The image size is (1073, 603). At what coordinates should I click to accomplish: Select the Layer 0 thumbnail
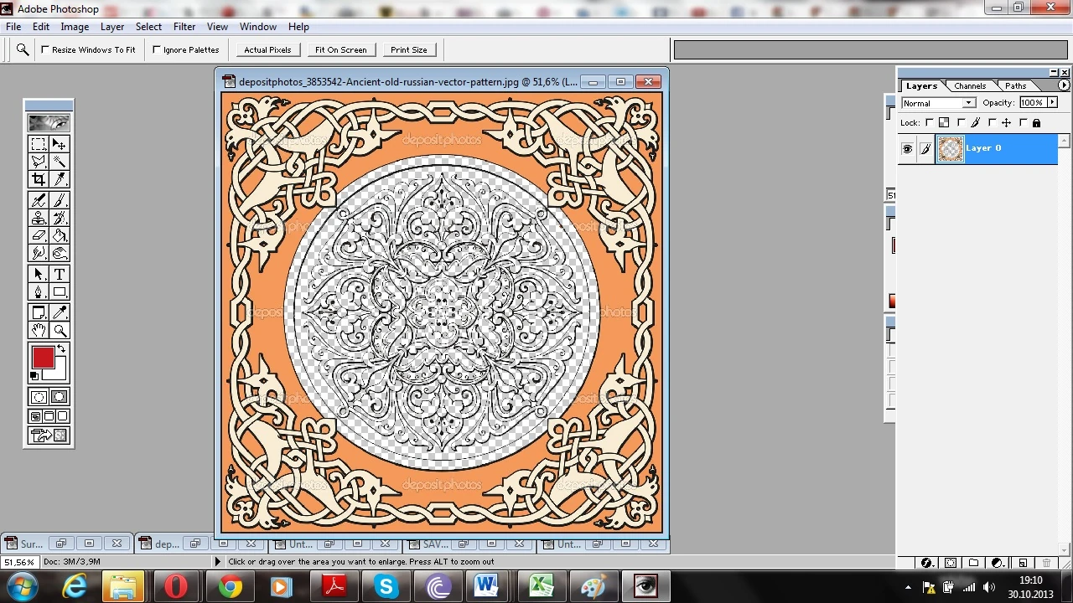coord(950,149)
